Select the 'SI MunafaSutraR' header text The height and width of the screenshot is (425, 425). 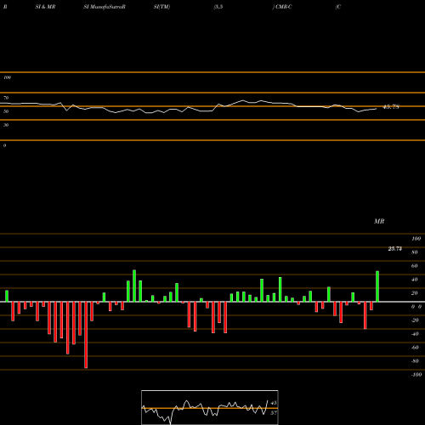click(x=105, y=7)
